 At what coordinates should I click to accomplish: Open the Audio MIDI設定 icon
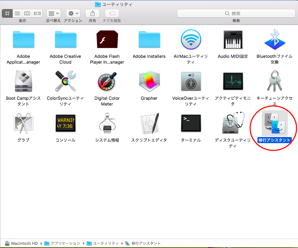pos(232,40)
